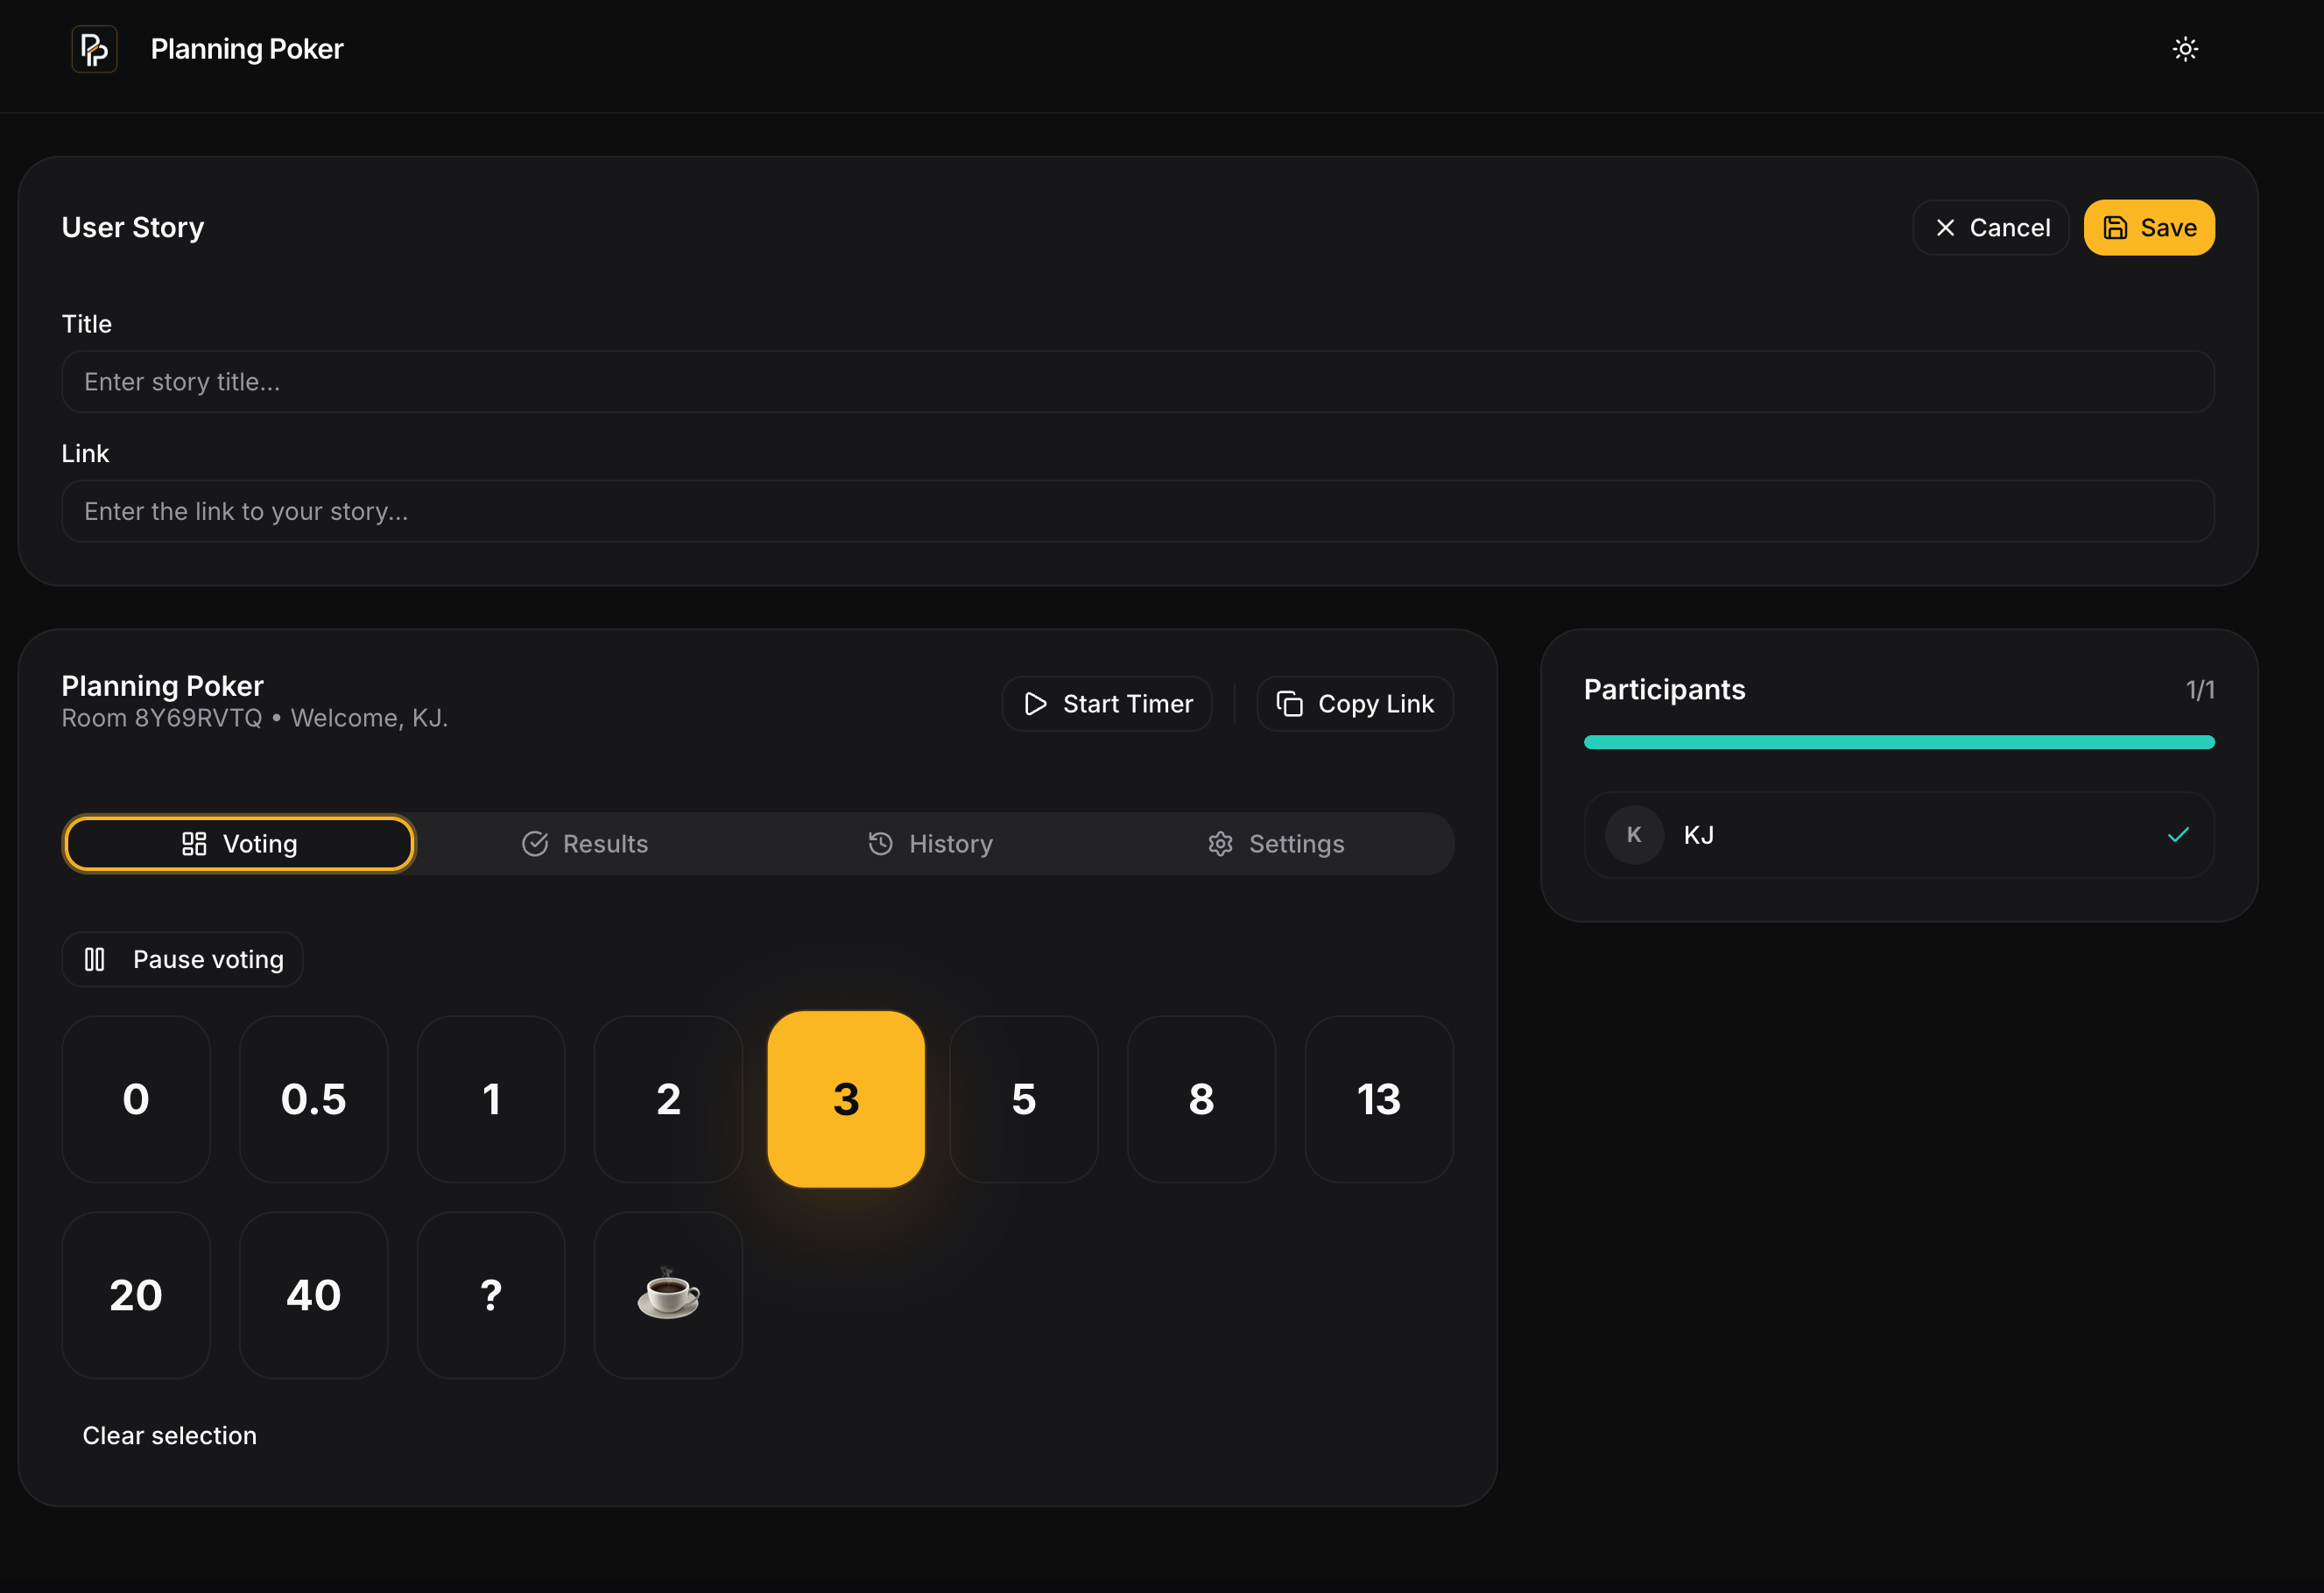This screenshot has width=2324, height=1593.
Task: Open the History tab
Action: pos(931,844)
